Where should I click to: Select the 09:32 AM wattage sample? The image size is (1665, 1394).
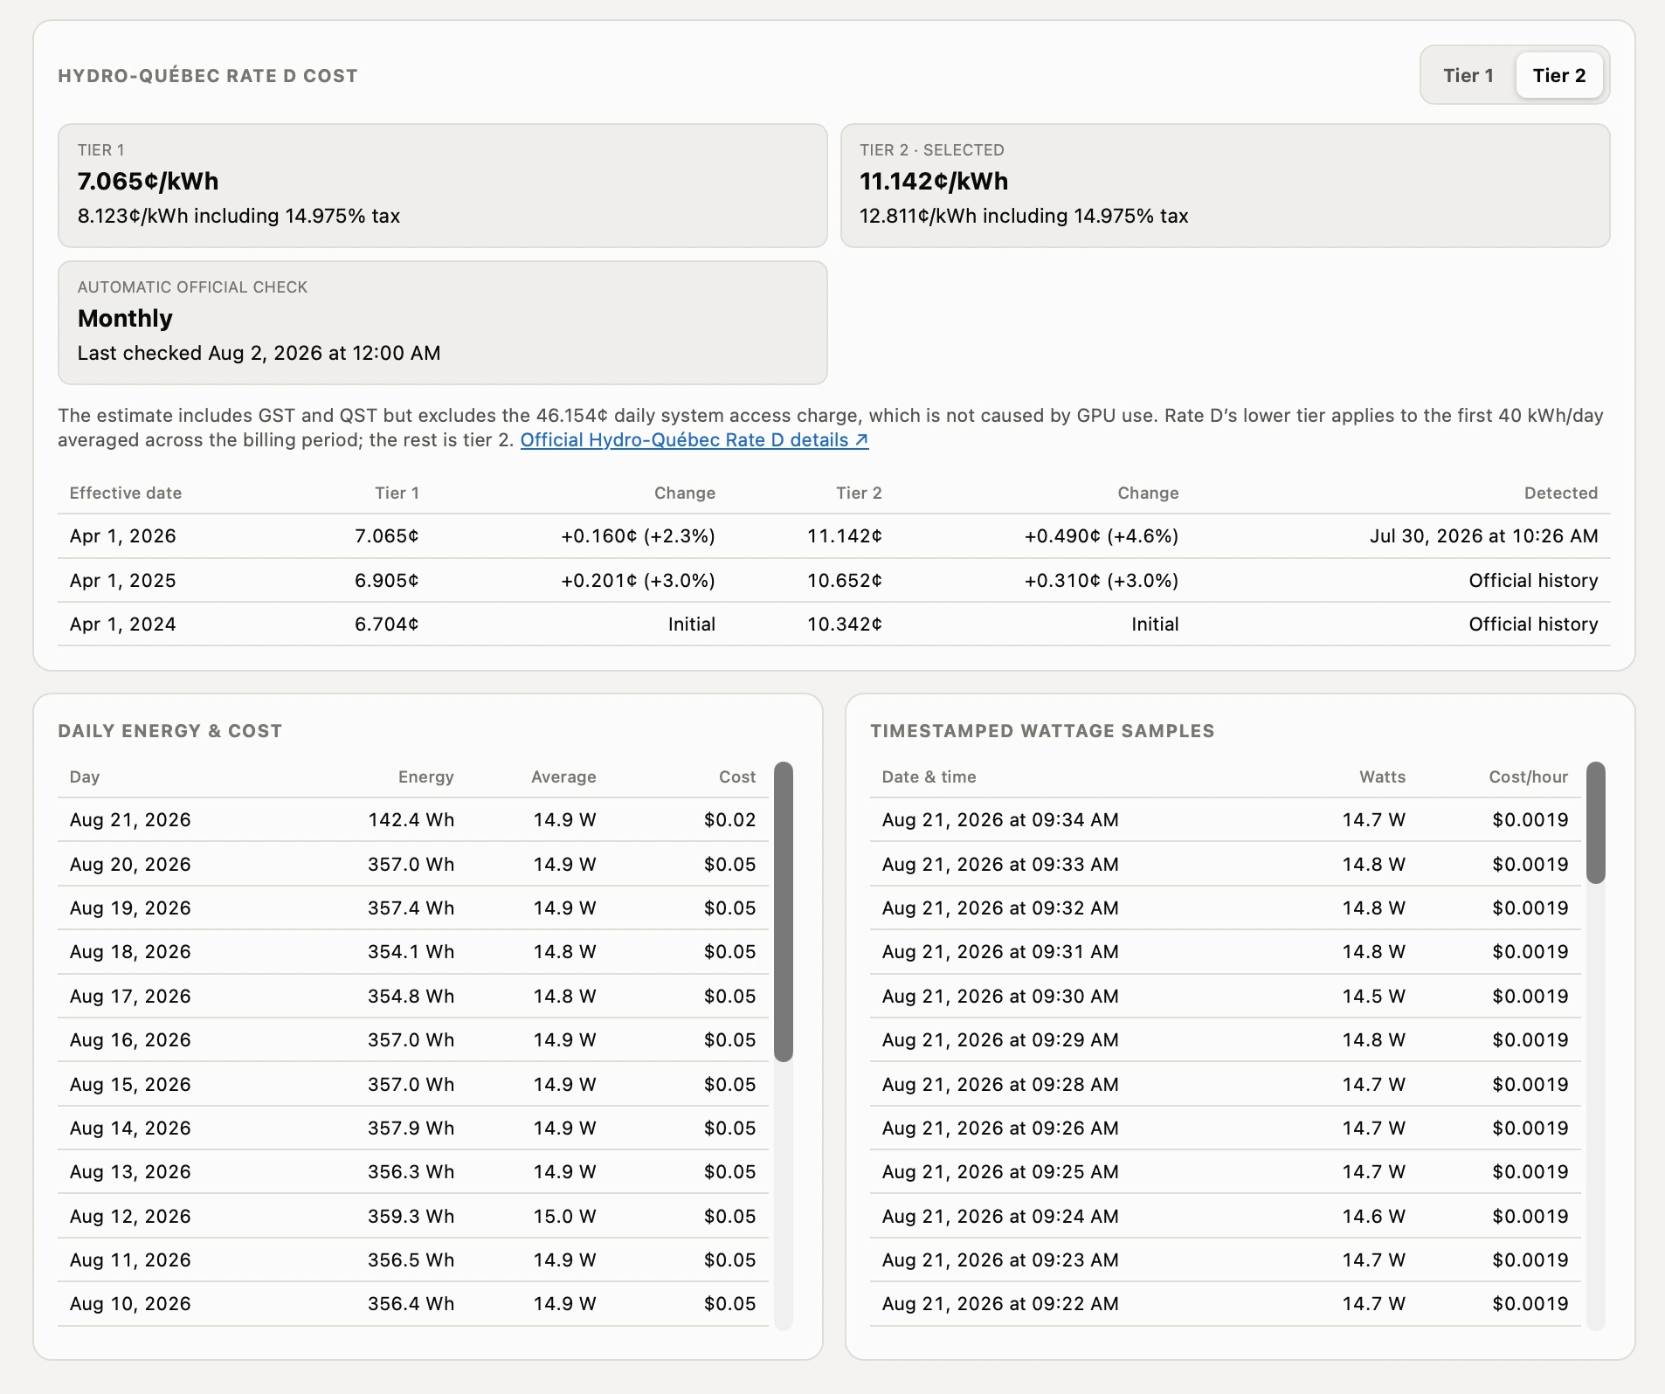click(x=1226, y=908)
